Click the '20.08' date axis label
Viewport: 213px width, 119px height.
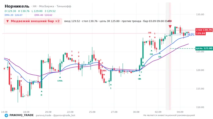point(48,112)
